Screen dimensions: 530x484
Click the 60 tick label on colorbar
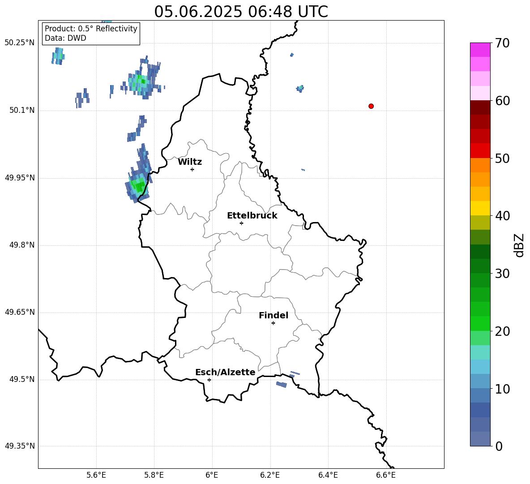(x=502, y=101)
